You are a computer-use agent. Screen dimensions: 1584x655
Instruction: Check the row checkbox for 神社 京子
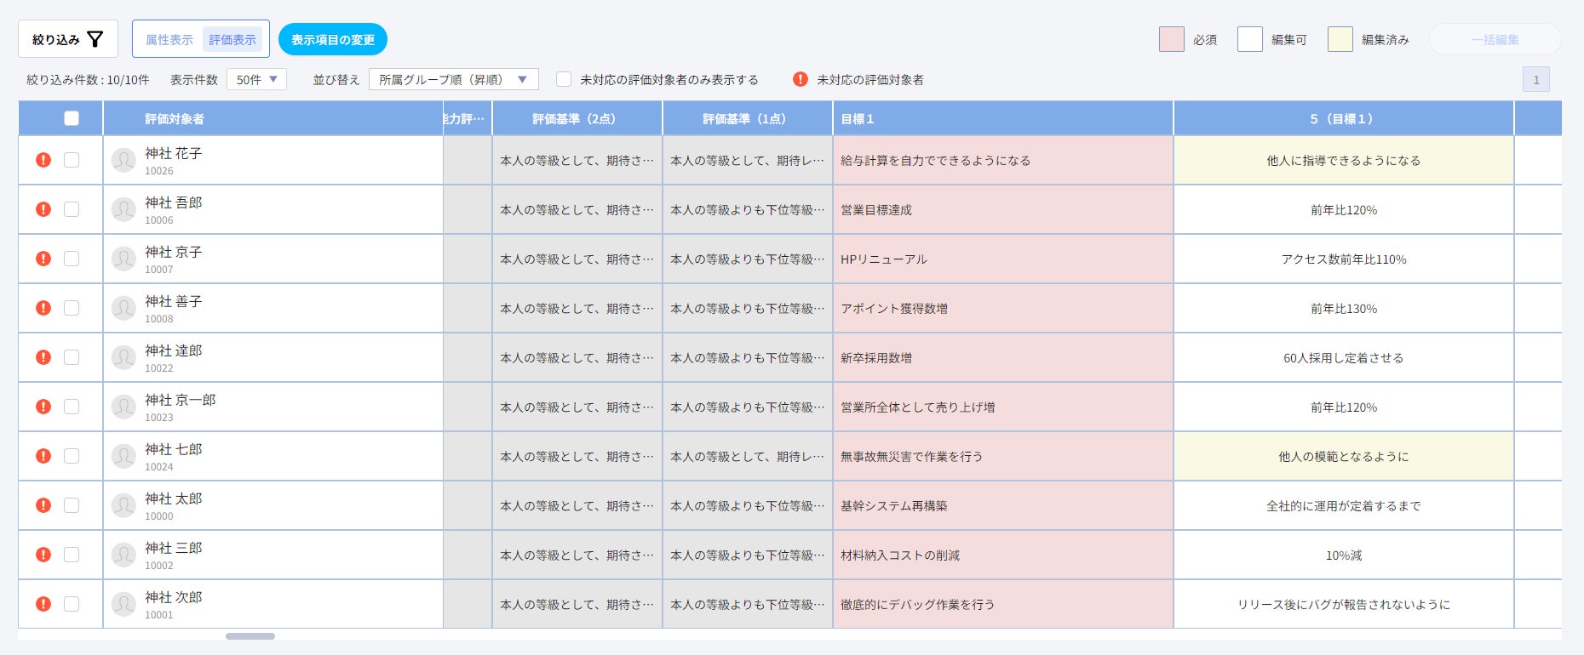tap(72, 259)
